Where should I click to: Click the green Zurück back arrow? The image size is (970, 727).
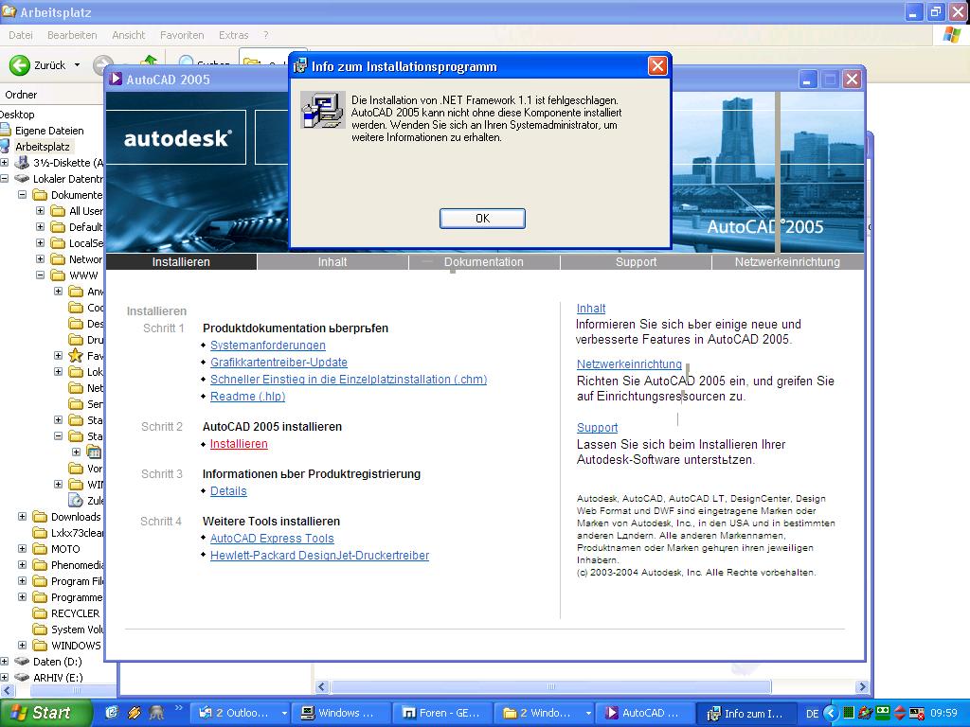pyautogui.click(x=20, y=65)
